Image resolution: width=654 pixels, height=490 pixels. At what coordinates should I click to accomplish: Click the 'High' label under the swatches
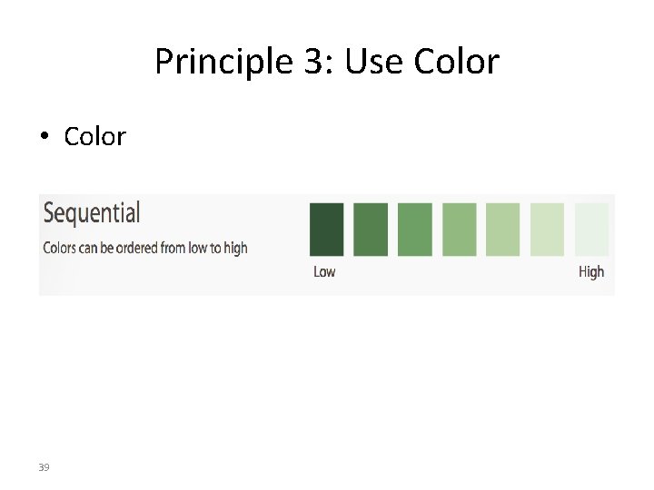pyautogui.click(x=591, y=271)
